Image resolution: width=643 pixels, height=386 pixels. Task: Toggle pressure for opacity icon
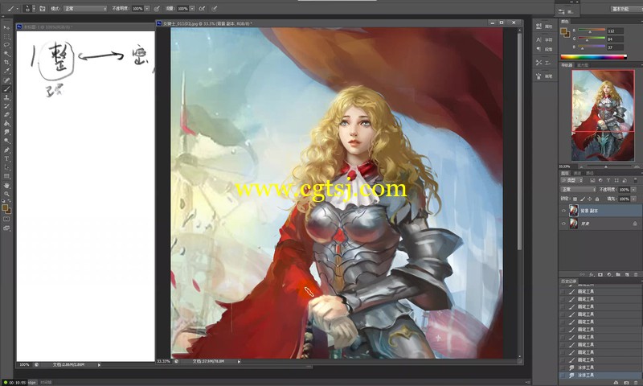pos(157,8)
